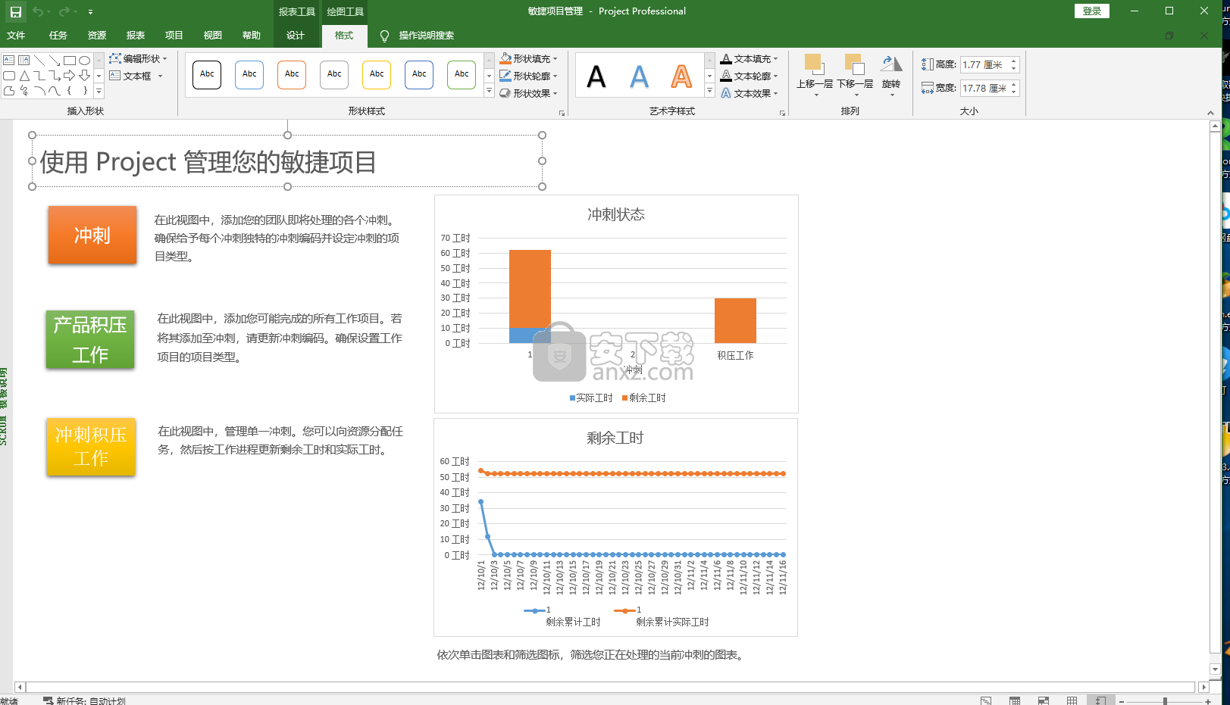
Task: Apply blue WordArt A style
Action: [639, 76]
